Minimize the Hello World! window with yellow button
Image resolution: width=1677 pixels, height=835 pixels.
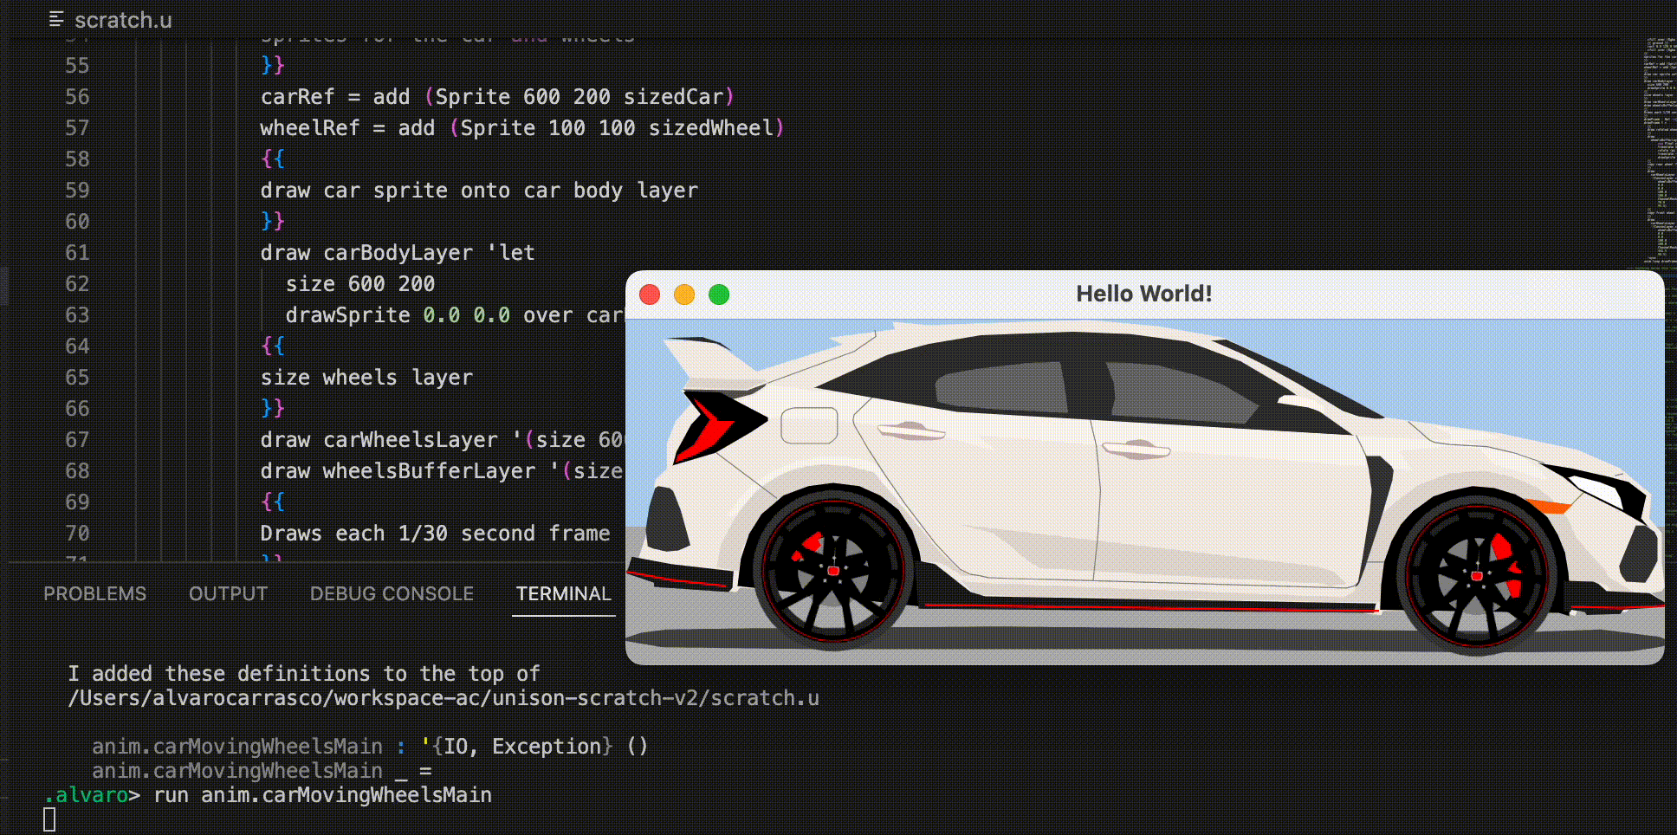pyautogui.click(x=684, y=295)
